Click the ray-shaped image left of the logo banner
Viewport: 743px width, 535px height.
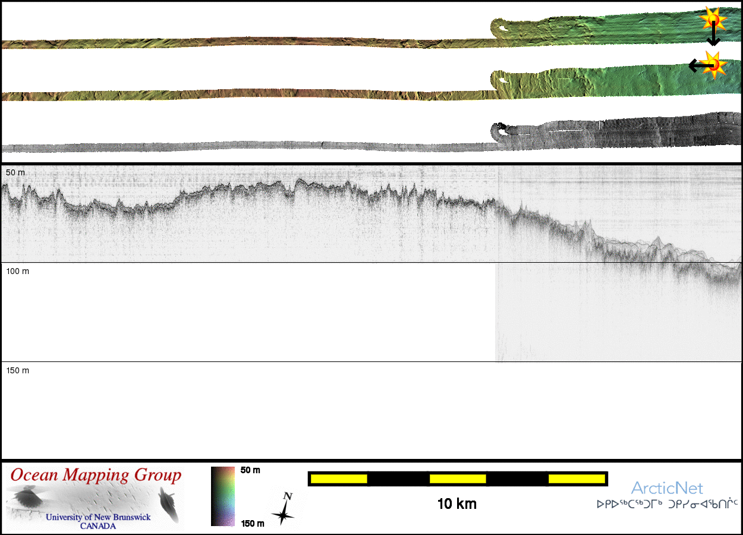[x=26, y=497]
